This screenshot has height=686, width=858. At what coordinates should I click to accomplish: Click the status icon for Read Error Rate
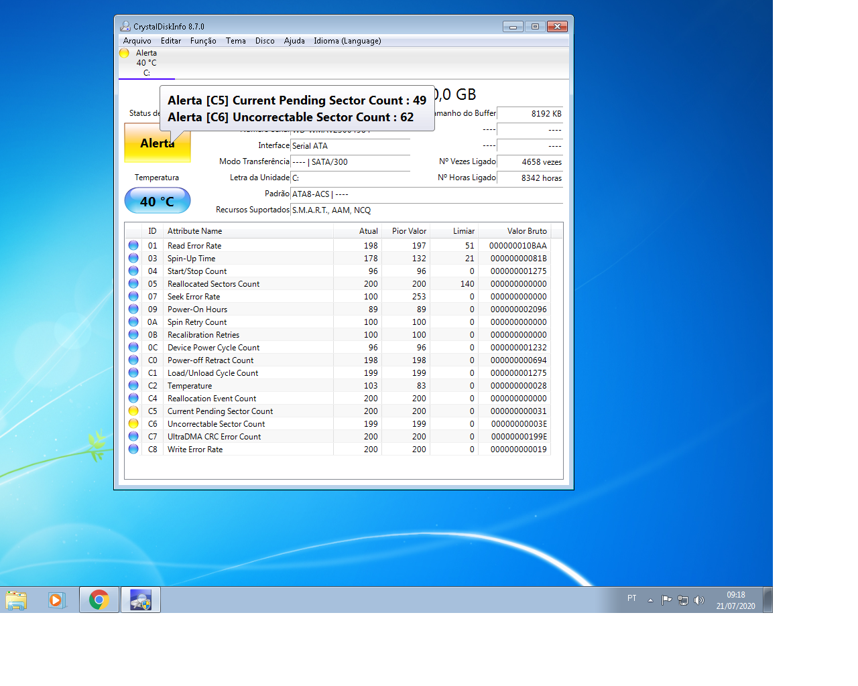pyautogui.click(x=133, y=245)
